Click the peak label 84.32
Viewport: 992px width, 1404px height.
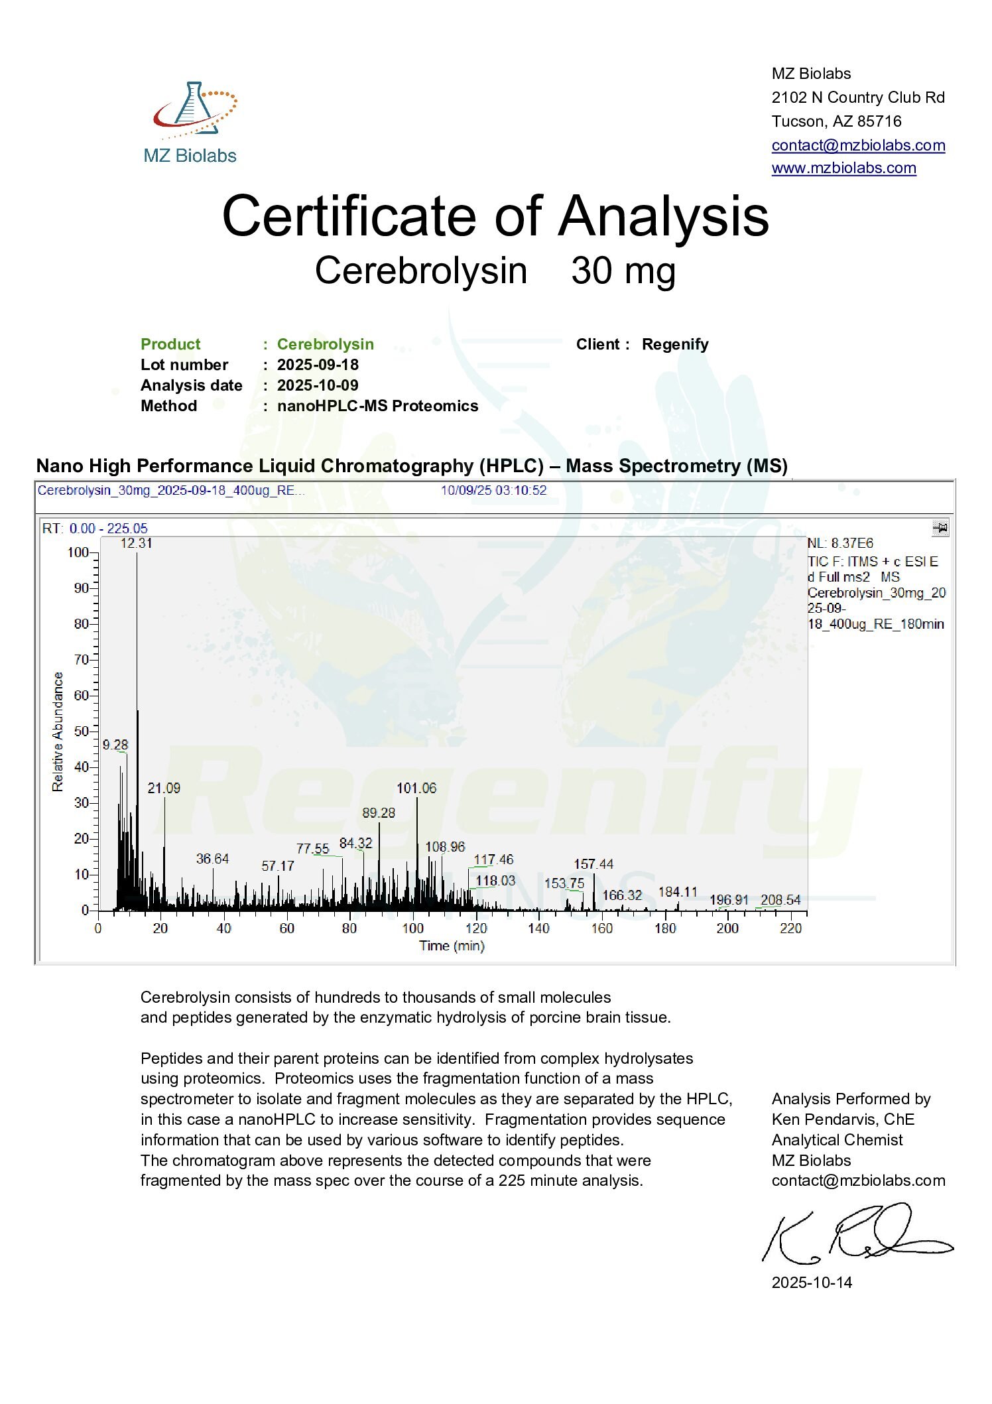tap(355, 843)
